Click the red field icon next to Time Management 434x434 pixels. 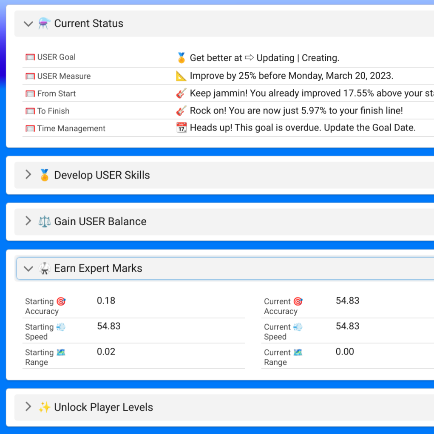tap(30, 128)
